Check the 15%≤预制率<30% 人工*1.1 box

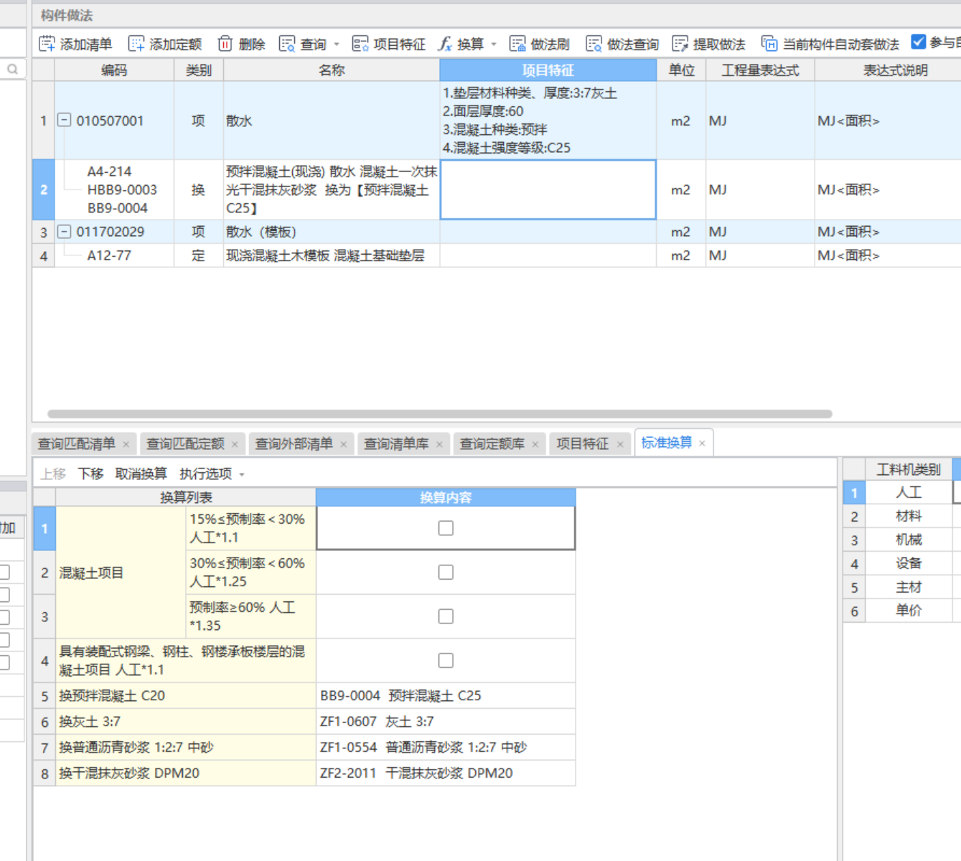[446, 528]
